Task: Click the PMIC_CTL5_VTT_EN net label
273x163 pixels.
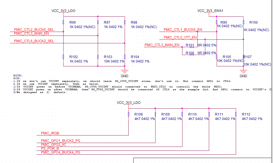Action: pos(180,37)
